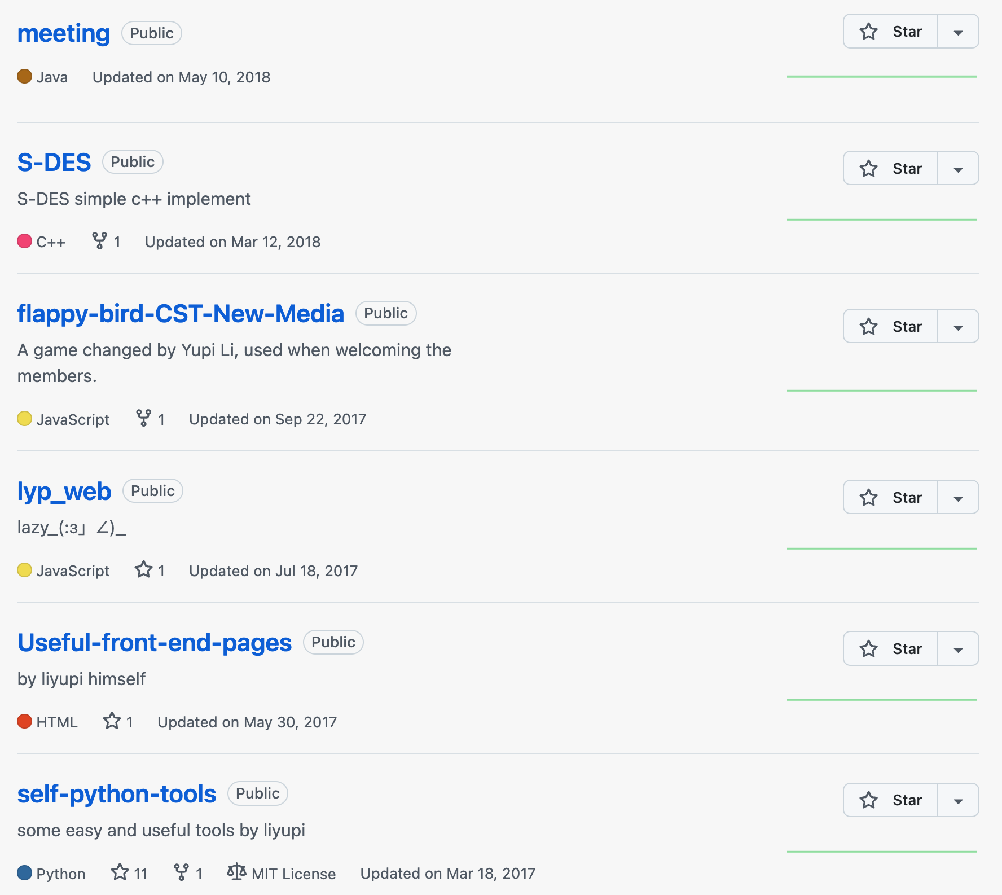Click stargazers star icon under Useful-front-end-pages
1002x895 pixels.
(112, 721)
